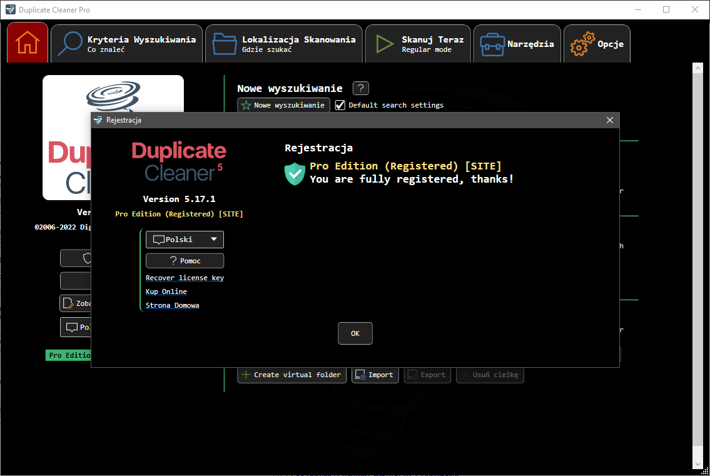Click the Duplicate Cleaner 5 logo in dialog
Image resolution: width=710 pixels, height=476 pixels.
point(179,161)
